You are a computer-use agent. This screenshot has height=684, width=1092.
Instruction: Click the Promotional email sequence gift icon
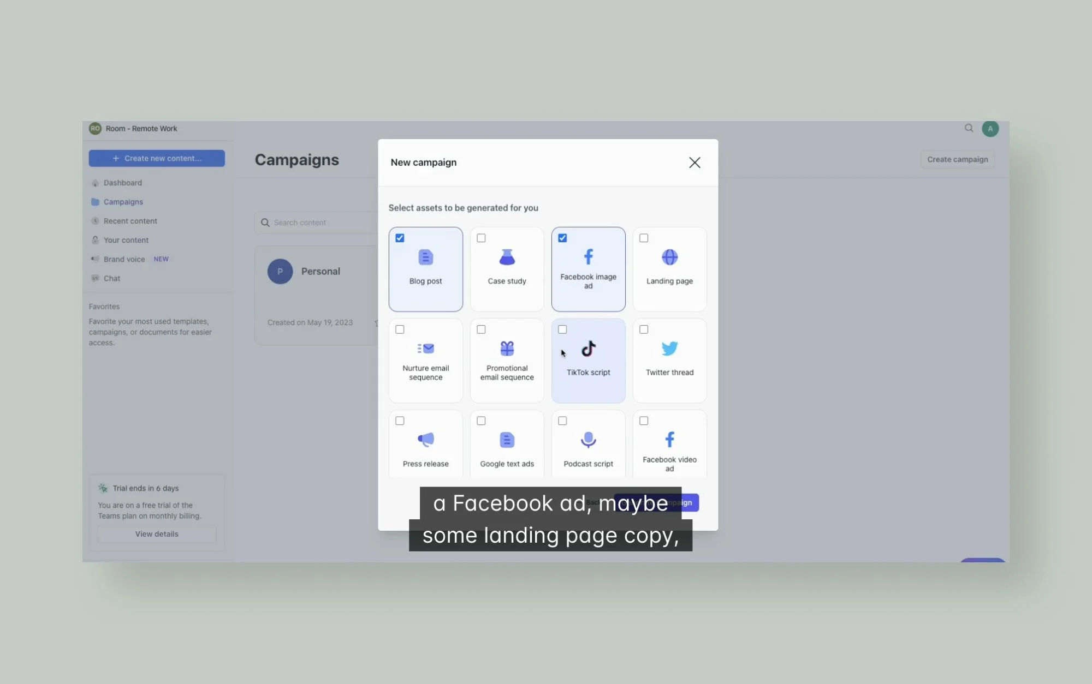pyautogui.click(x=507, y=348)
